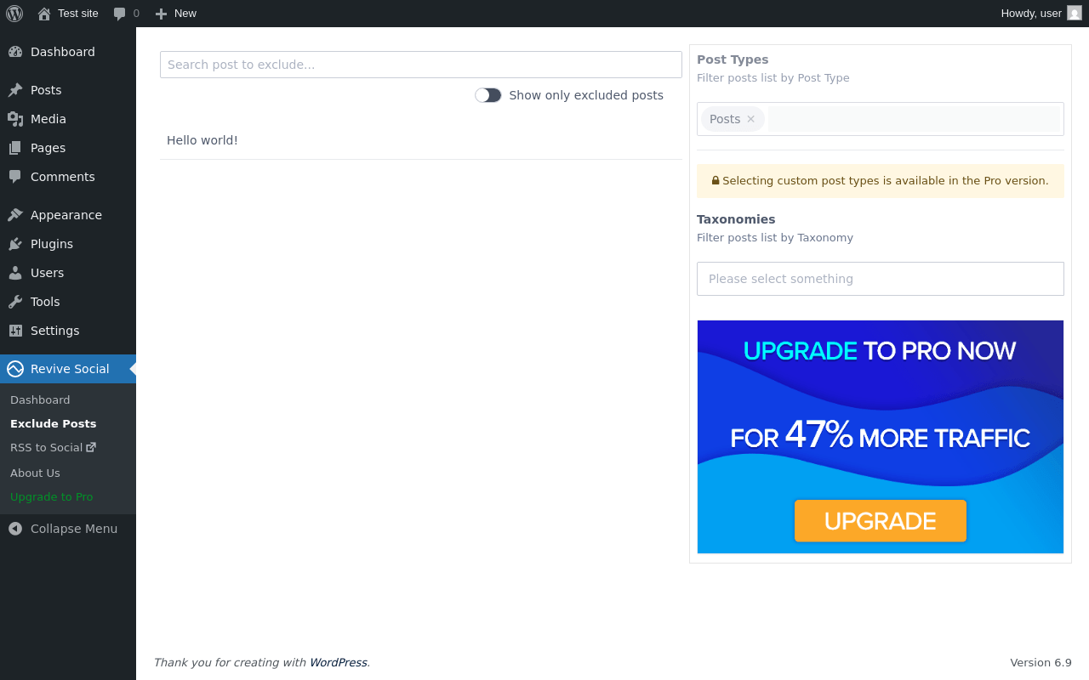Click the external link icon beside RSS to Social
Viewport: 1089px width, 680px height.
91,447
